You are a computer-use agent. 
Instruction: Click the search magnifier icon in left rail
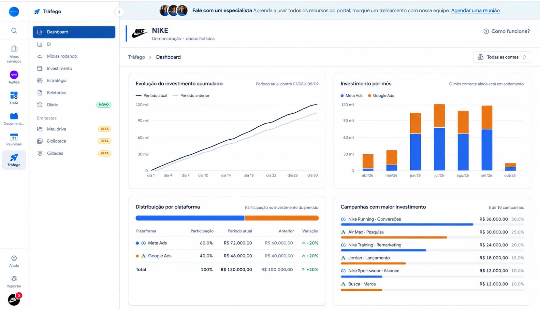[14, 31]
